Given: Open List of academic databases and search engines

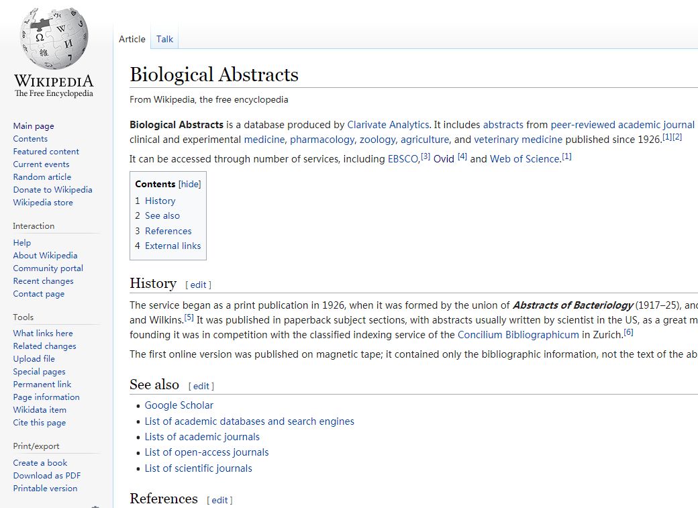Looking at the screenshot, I should (x=249, y=421).
